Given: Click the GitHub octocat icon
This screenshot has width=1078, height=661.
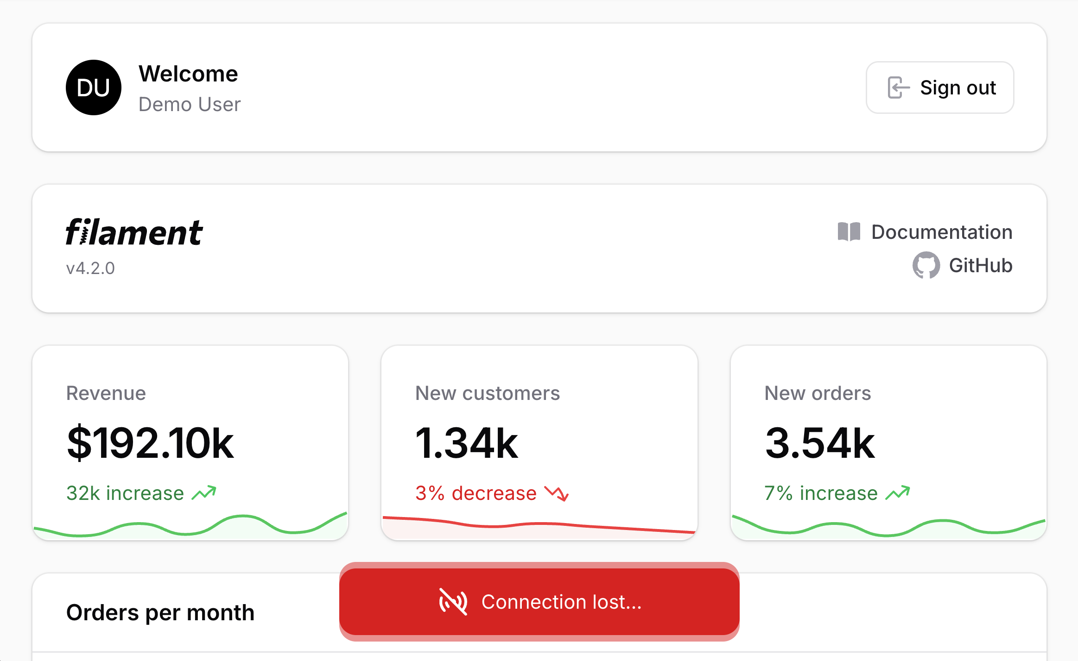Looking at the screenshot, I should (926, 265).
